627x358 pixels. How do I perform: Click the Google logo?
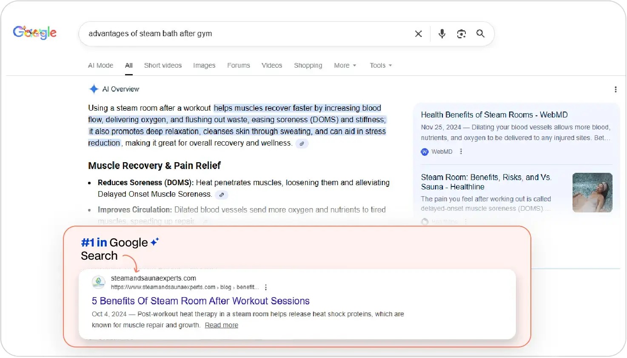tap(35, 33)
